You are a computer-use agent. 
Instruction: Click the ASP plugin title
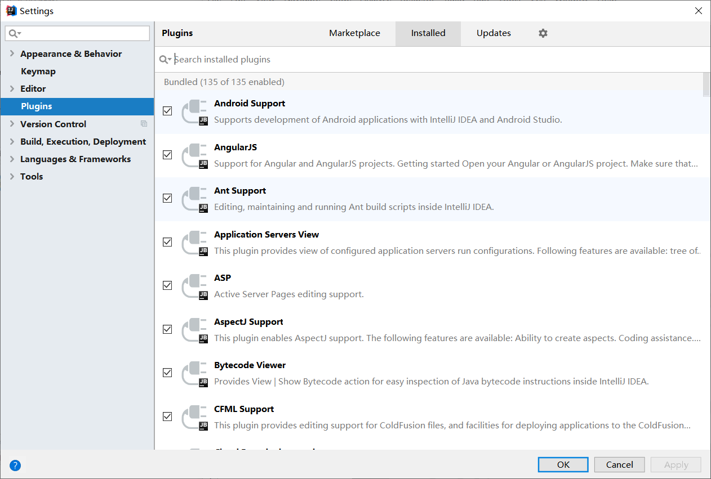coord(223,278)
